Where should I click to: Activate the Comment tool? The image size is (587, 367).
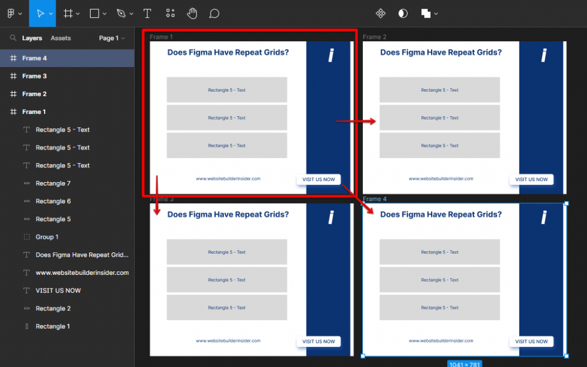[x=214, y=13]
